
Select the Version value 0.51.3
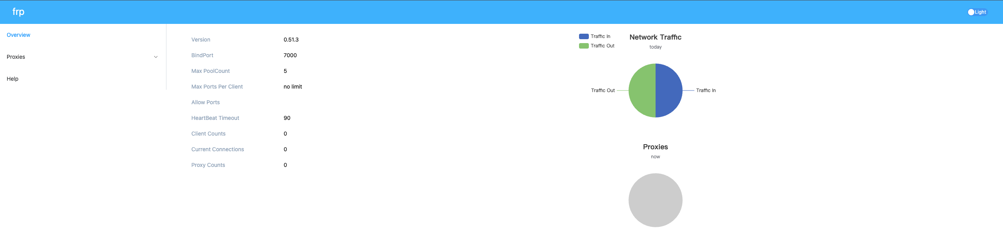pos(291,40)
